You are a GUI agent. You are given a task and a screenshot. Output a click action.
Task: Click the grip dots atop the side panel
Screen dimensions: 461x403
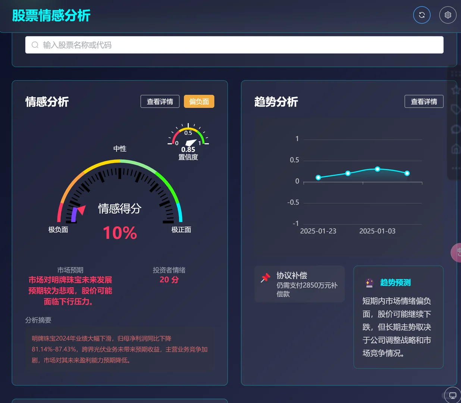456,73
